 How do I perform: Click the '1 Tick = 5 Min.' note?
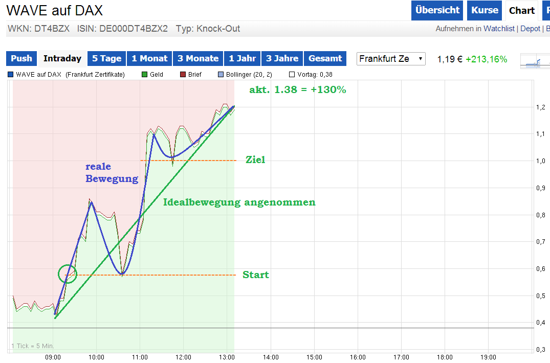[33, 346]
